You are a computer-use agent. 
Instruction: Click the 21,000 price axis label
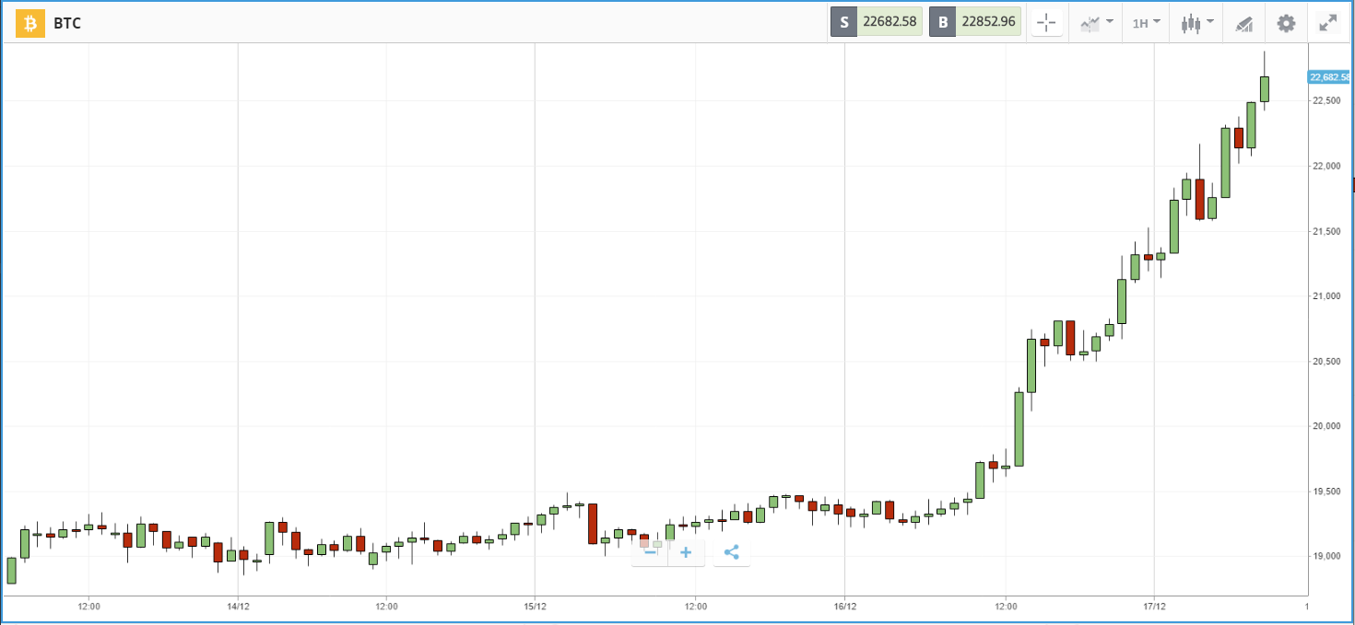pos(1326,295)
